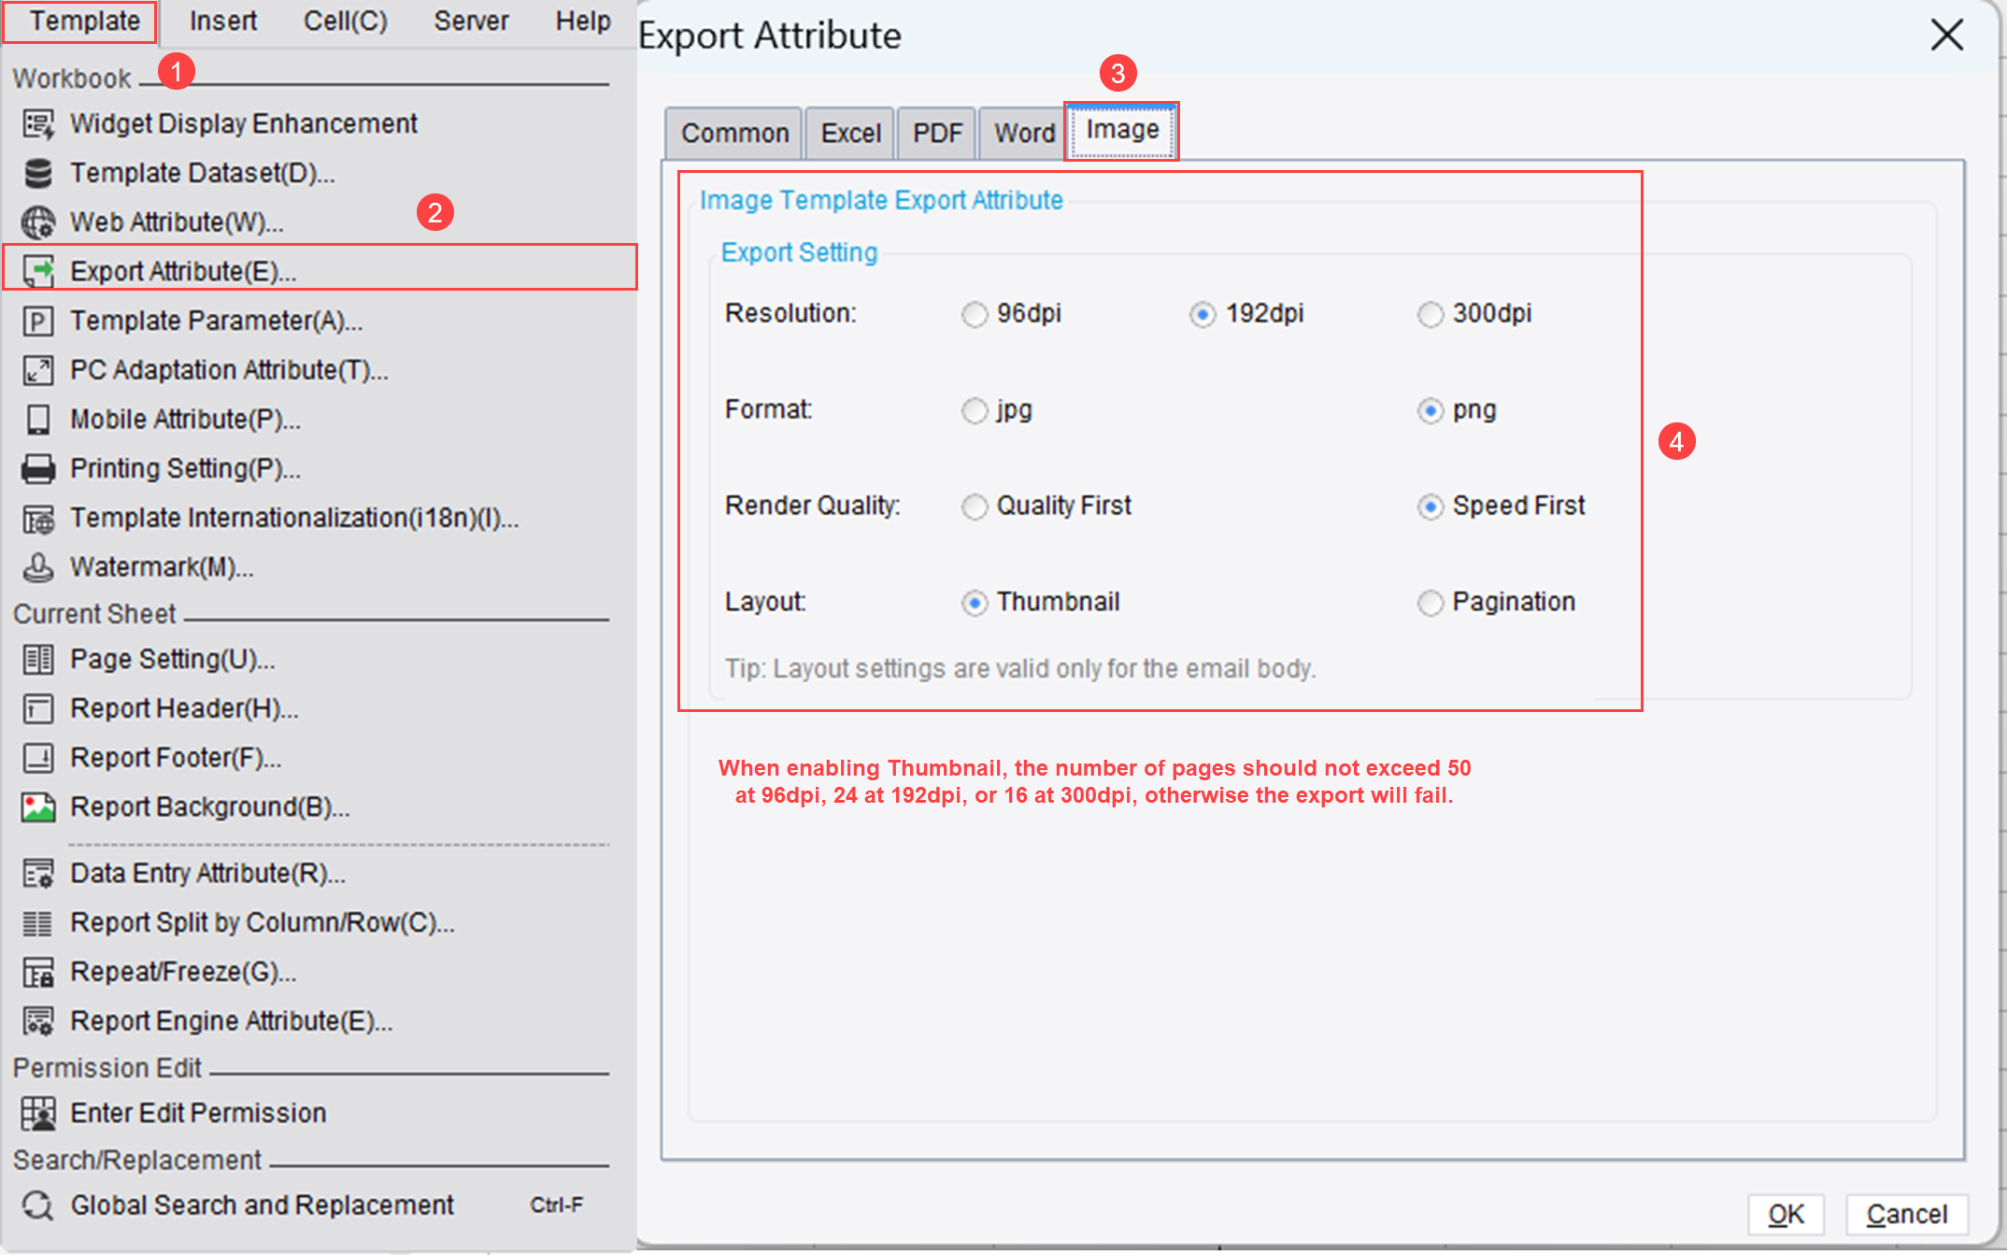Open the Common settings tab
The height and width of the screenshot is (1255, 2007).
click(x=733, y=132)
